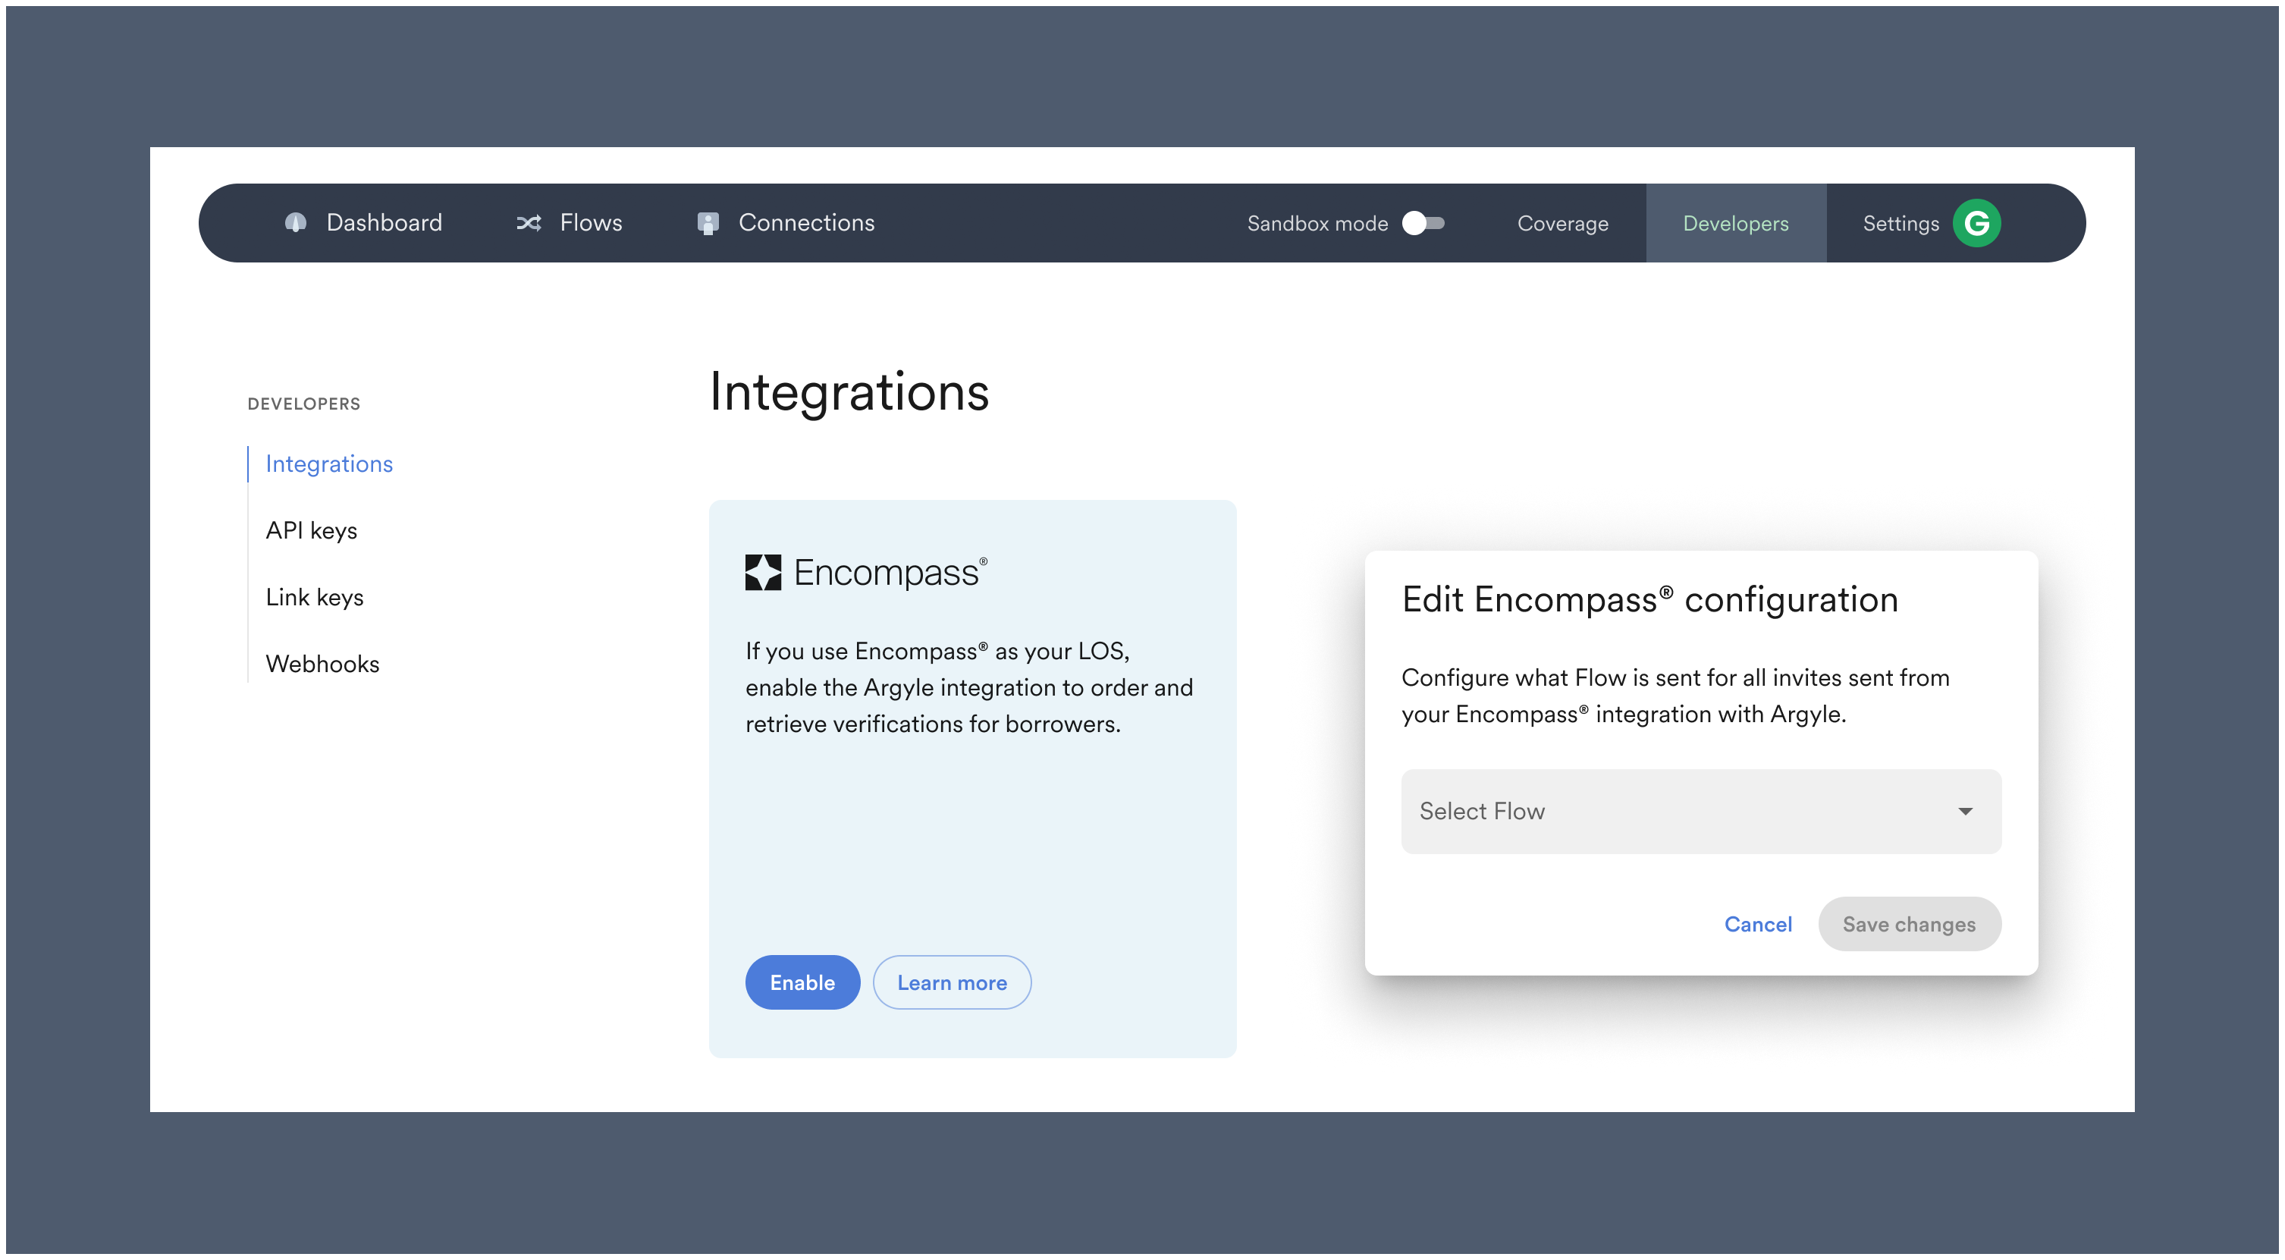This screenshot has width=2285, height=1260.
Task: Click the rocket icon next to Dashboard
Action: pos(297,223)
